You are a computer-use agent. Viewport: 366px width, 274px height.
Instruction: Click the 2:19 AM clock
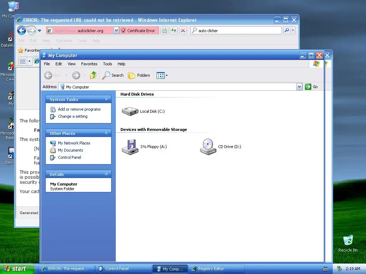353,269
